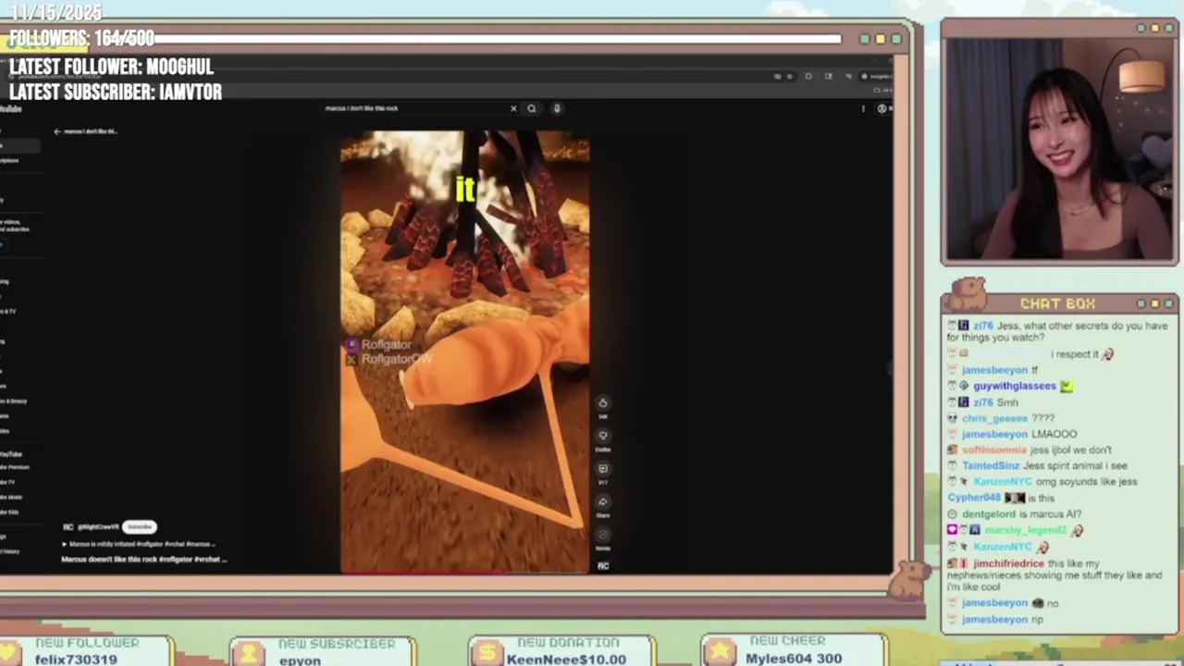1184x666 pixels.
Task: Click New Subscriber epyon panel
Action: click(x=324, y=651)
